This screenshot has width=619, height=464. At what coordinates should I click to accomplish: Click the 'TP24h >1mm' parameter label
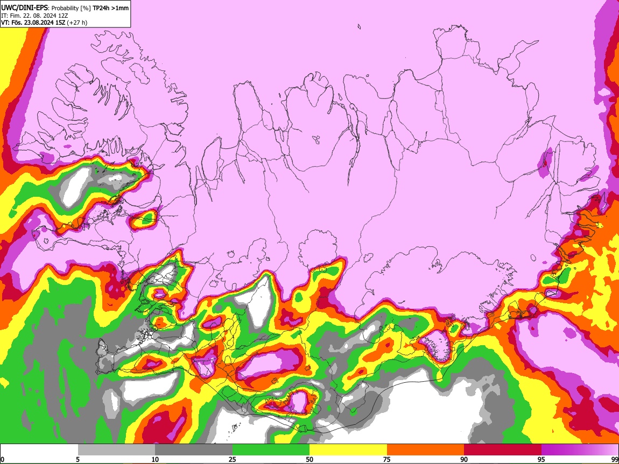click(110, 8)
